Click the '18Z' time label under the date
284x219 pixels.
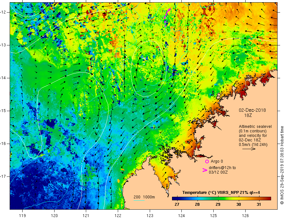click(248, 115)
